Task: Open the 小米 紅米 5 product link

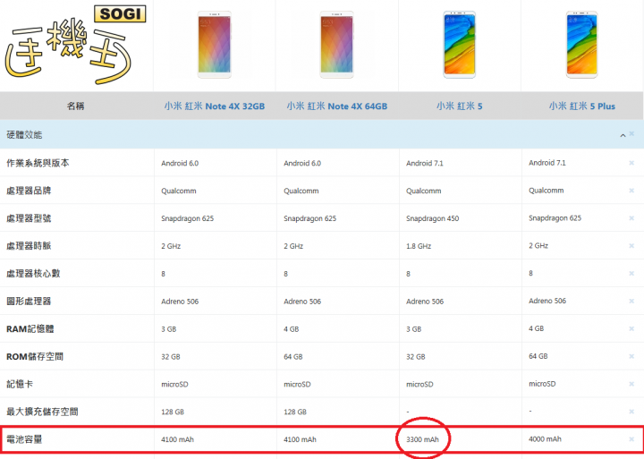Action: click(459, 106)
